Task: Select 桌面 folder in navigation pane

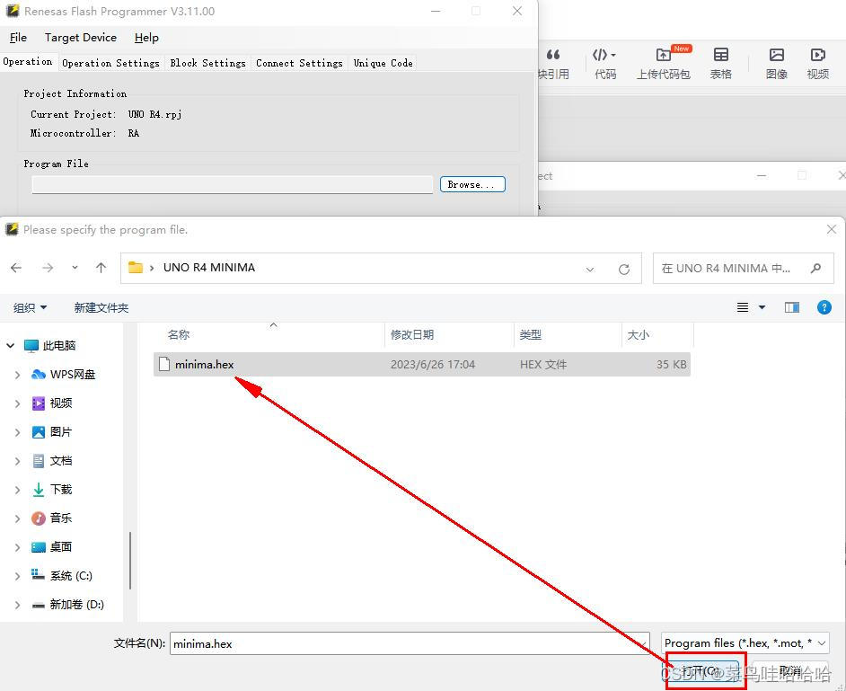Action: [x=60, y=547]
